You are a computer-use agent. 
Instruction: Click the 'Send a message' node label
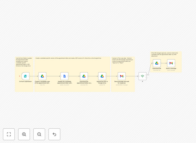coord(171,69)
